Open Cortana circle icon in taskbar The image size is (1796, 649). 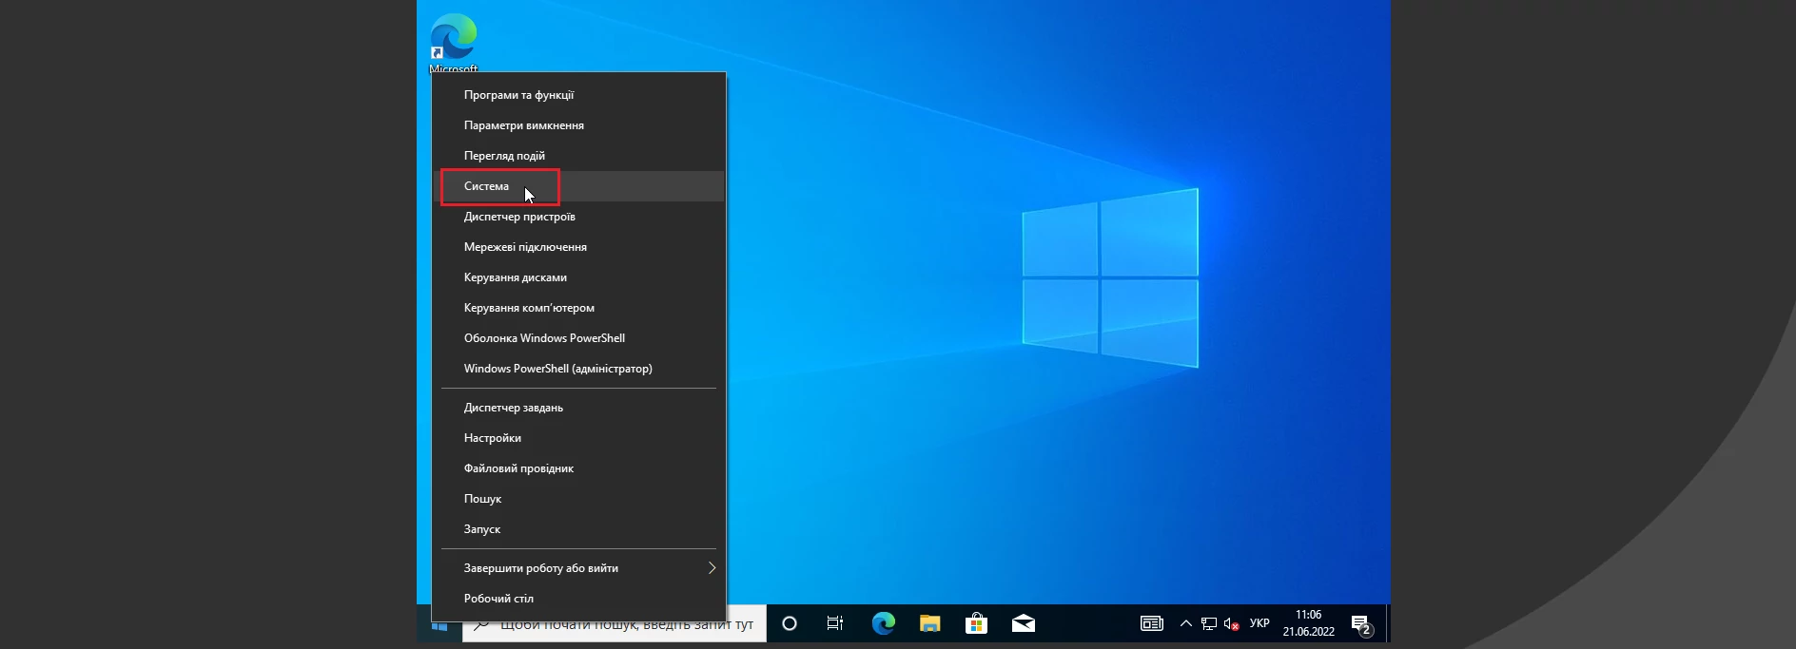789,623
